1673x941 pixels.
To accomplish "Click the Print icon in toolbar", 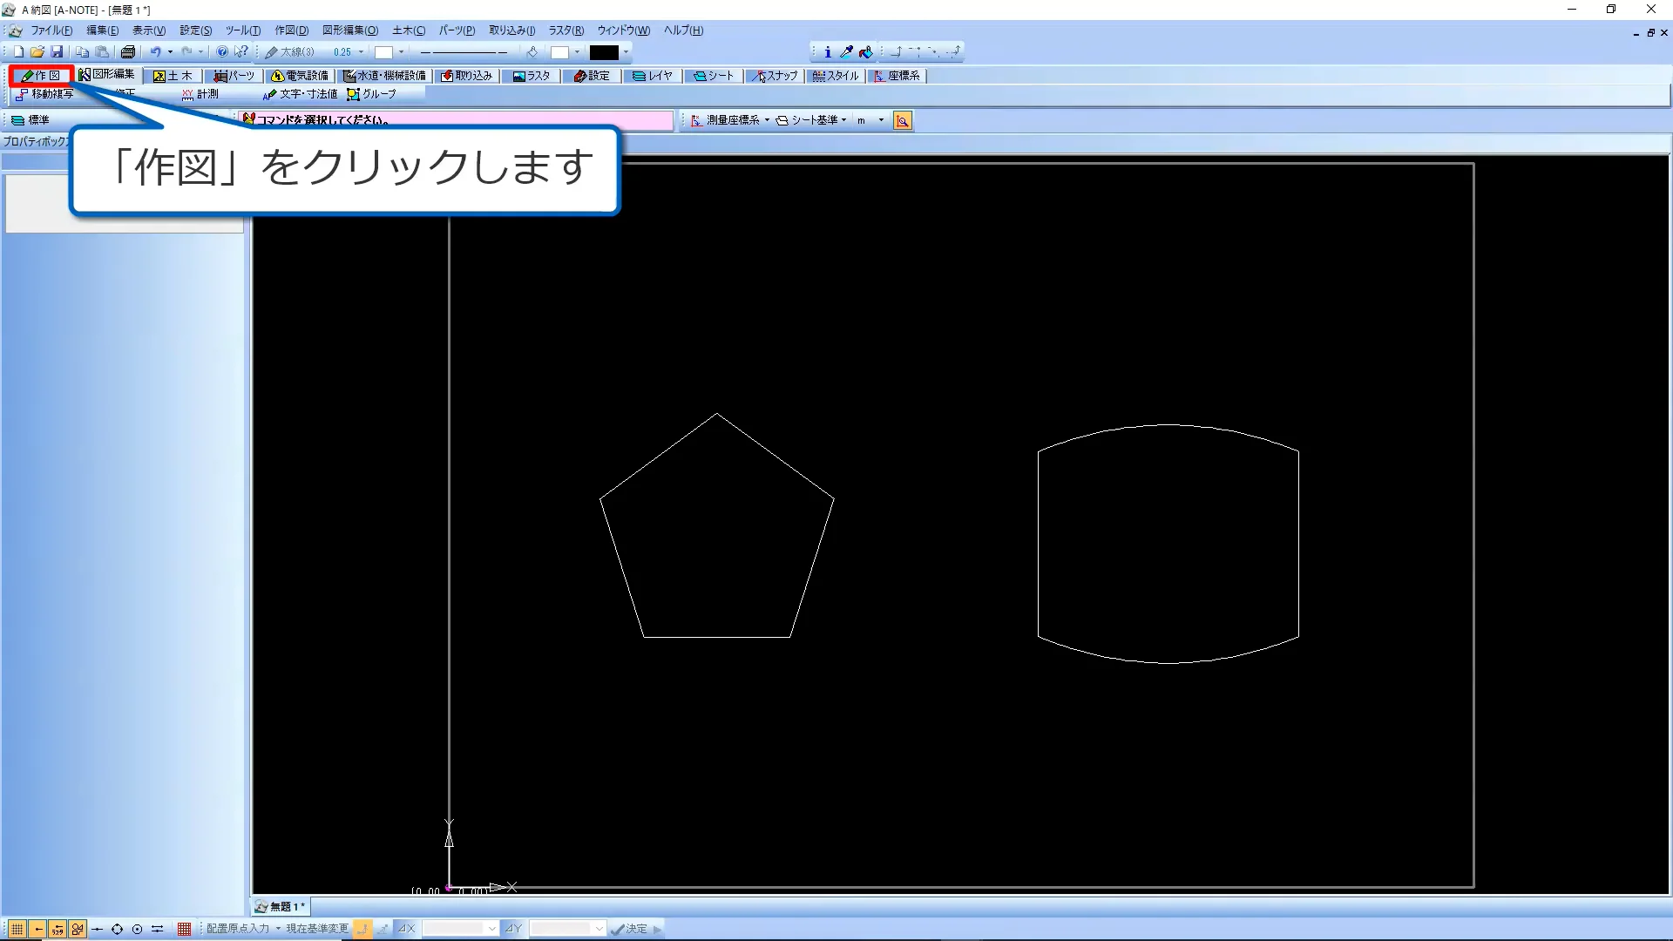I will [x=128, y=52].
